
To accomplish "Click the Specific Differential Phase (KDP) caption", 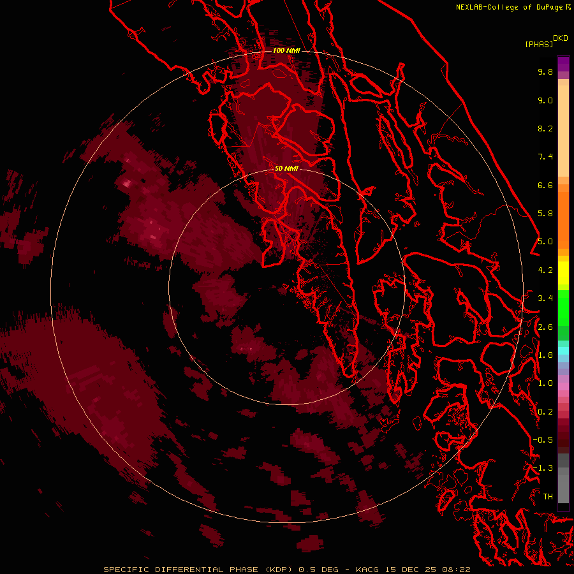I will tap(198, 570).
